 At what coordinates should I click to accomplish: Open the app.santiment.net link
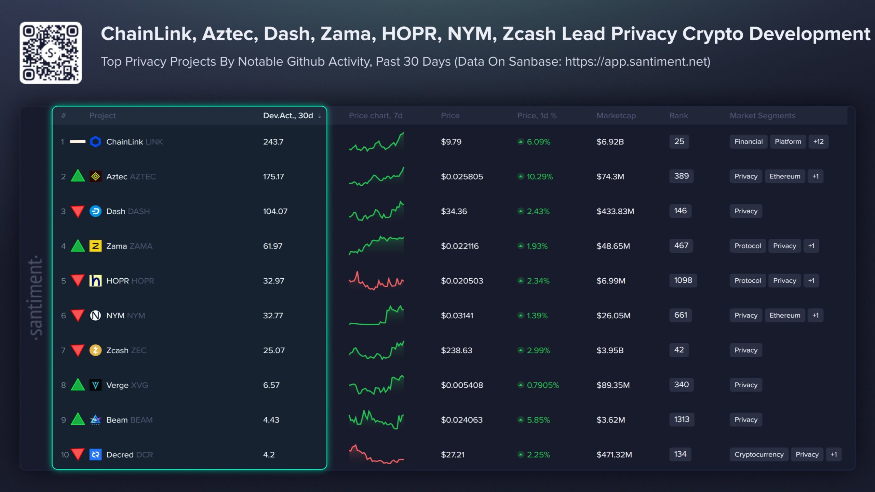coord(638,62)
